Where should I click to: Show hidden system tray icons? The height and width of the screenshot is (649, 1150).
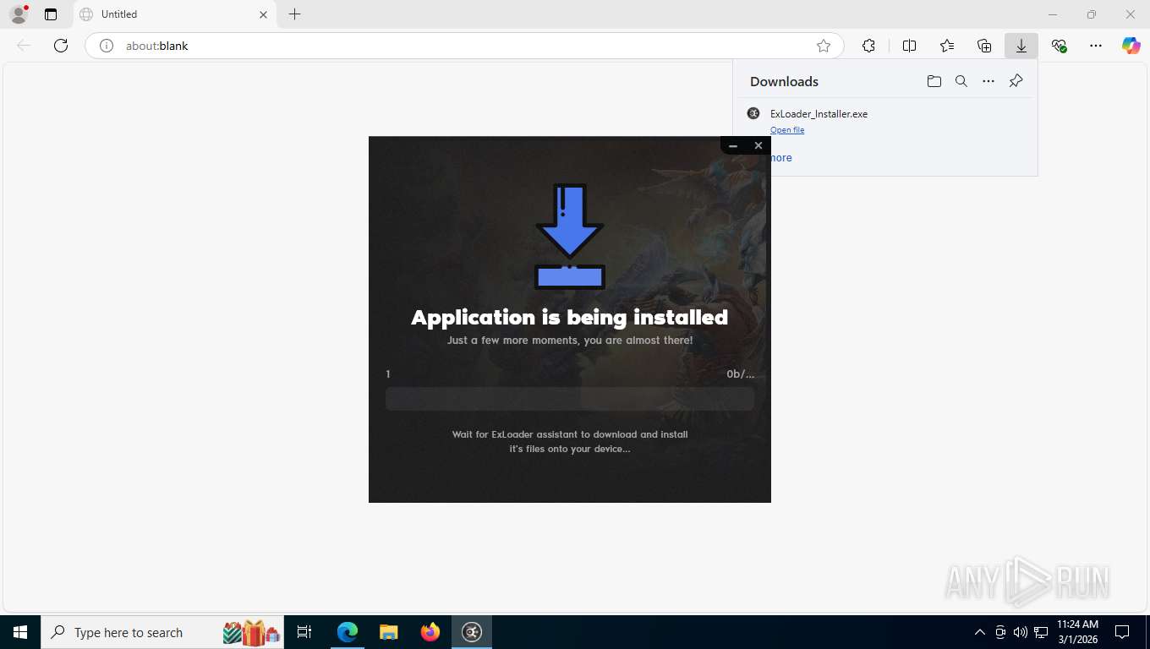[x=980, y=632]
